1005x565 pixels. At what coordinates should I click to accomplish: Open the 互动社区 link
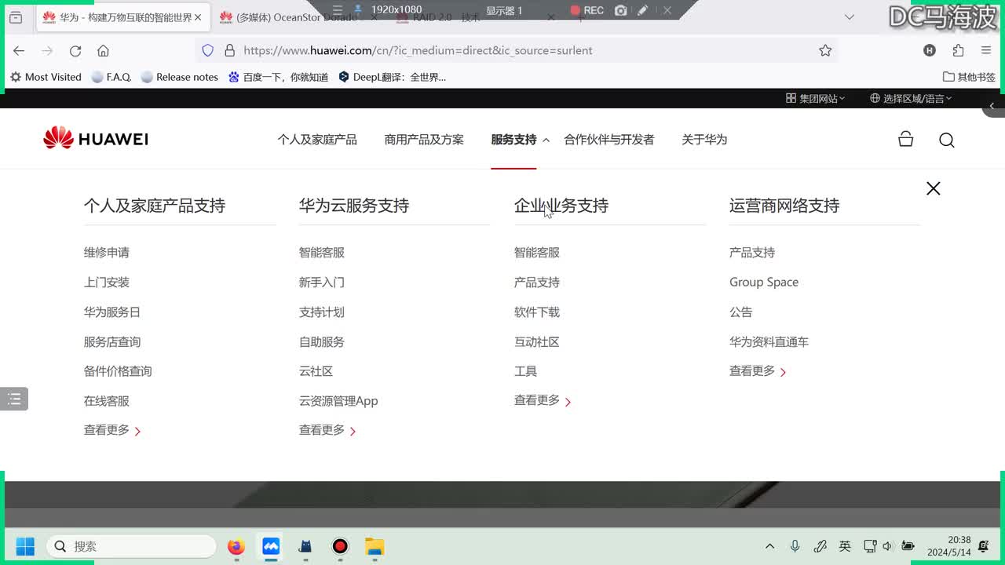coord(537,342)
